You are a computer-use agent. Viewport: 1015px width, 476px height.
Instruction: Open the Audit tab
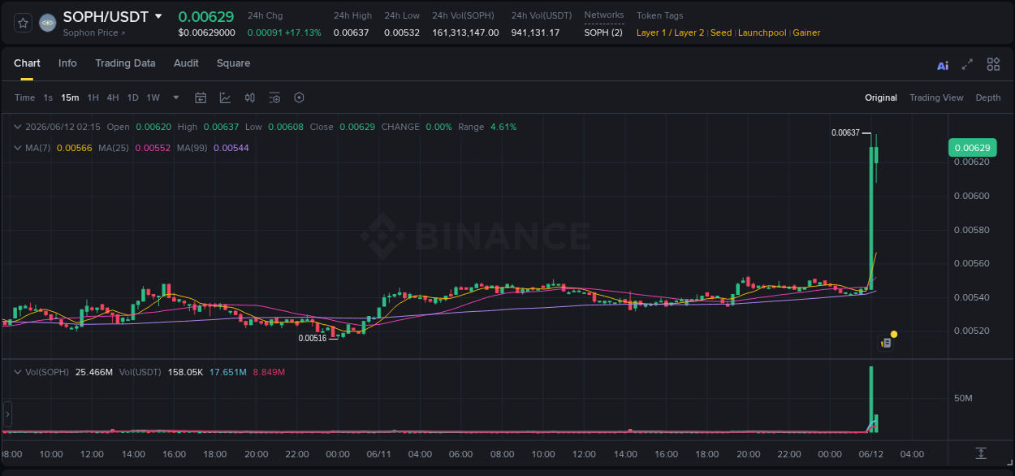coord(186,63)
